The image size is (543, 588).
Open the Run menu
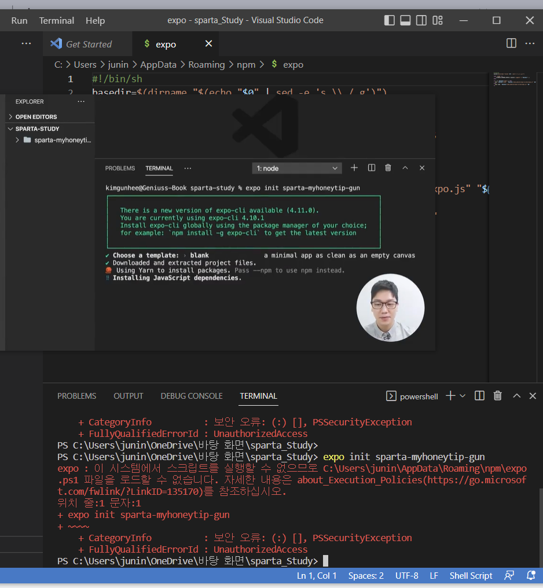point(19,21)
